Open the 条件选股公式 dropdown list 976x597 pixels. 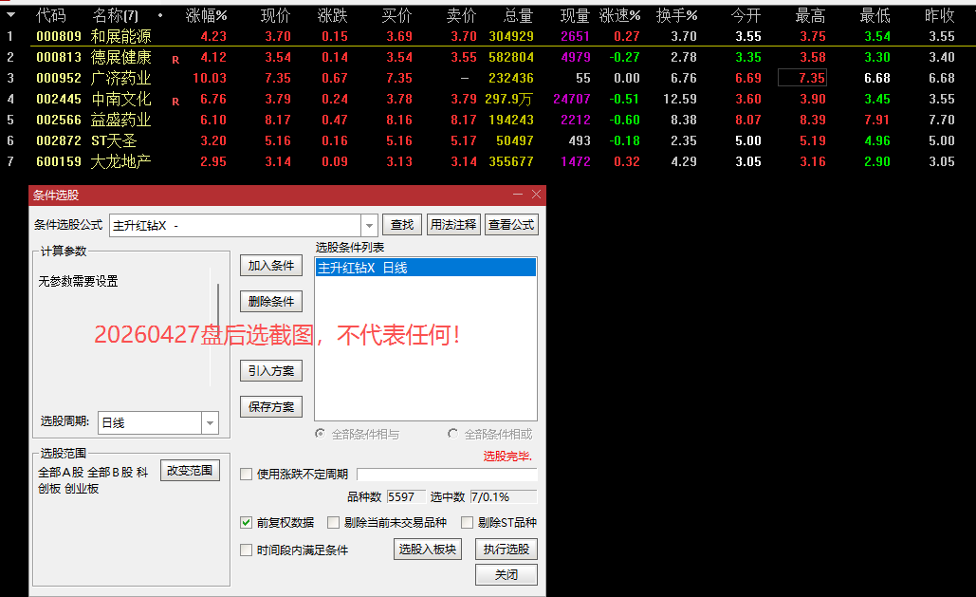369,225
